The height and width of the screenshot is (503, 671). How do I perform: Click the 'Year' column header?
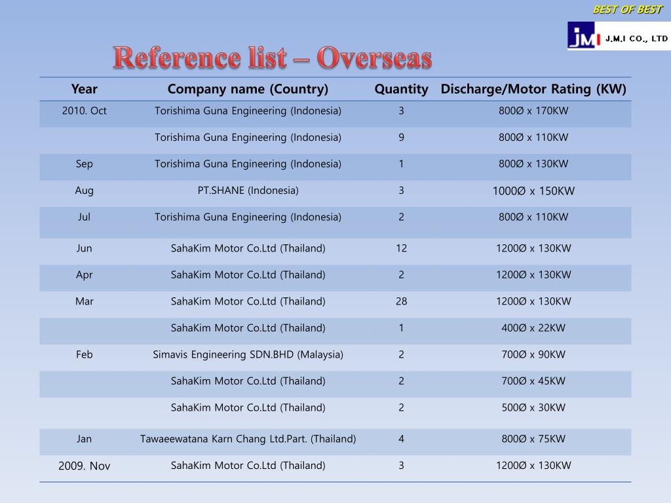pos(85,89)
